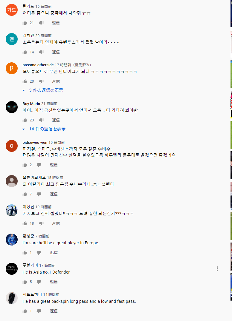
Task: Open more options menu on 풋볼가이 comment
Action: click(217, 269)
